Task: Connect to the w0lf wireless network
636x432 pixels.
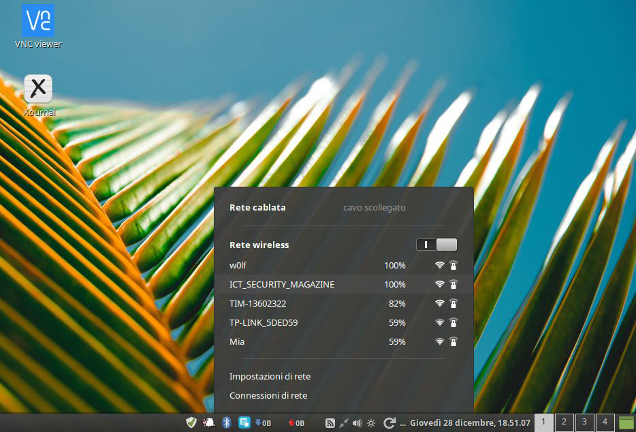Action: pyautogui.click(x=344, y=266)
